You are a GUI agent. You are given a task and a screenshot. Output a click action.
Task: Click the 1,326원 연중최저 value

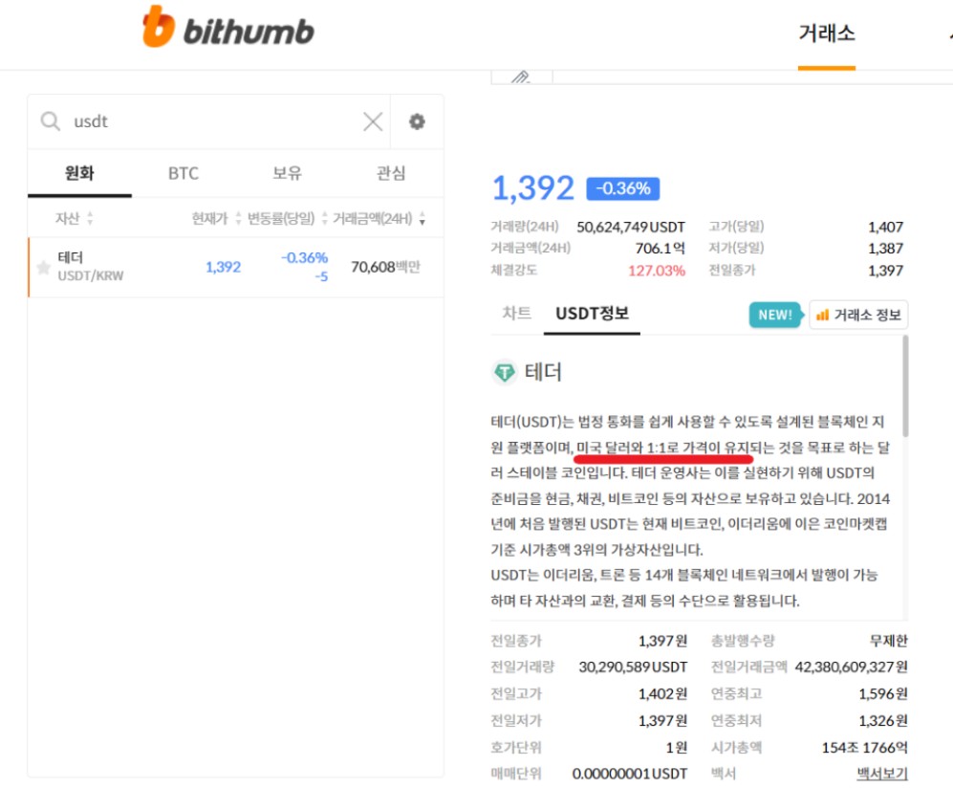click(883, 720)
